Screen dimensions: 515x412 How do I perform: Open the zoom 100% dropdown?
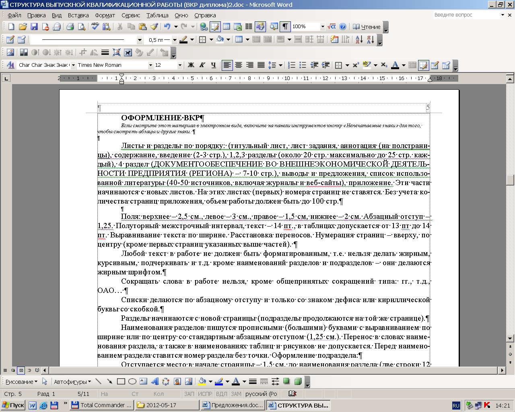[322, 27]
